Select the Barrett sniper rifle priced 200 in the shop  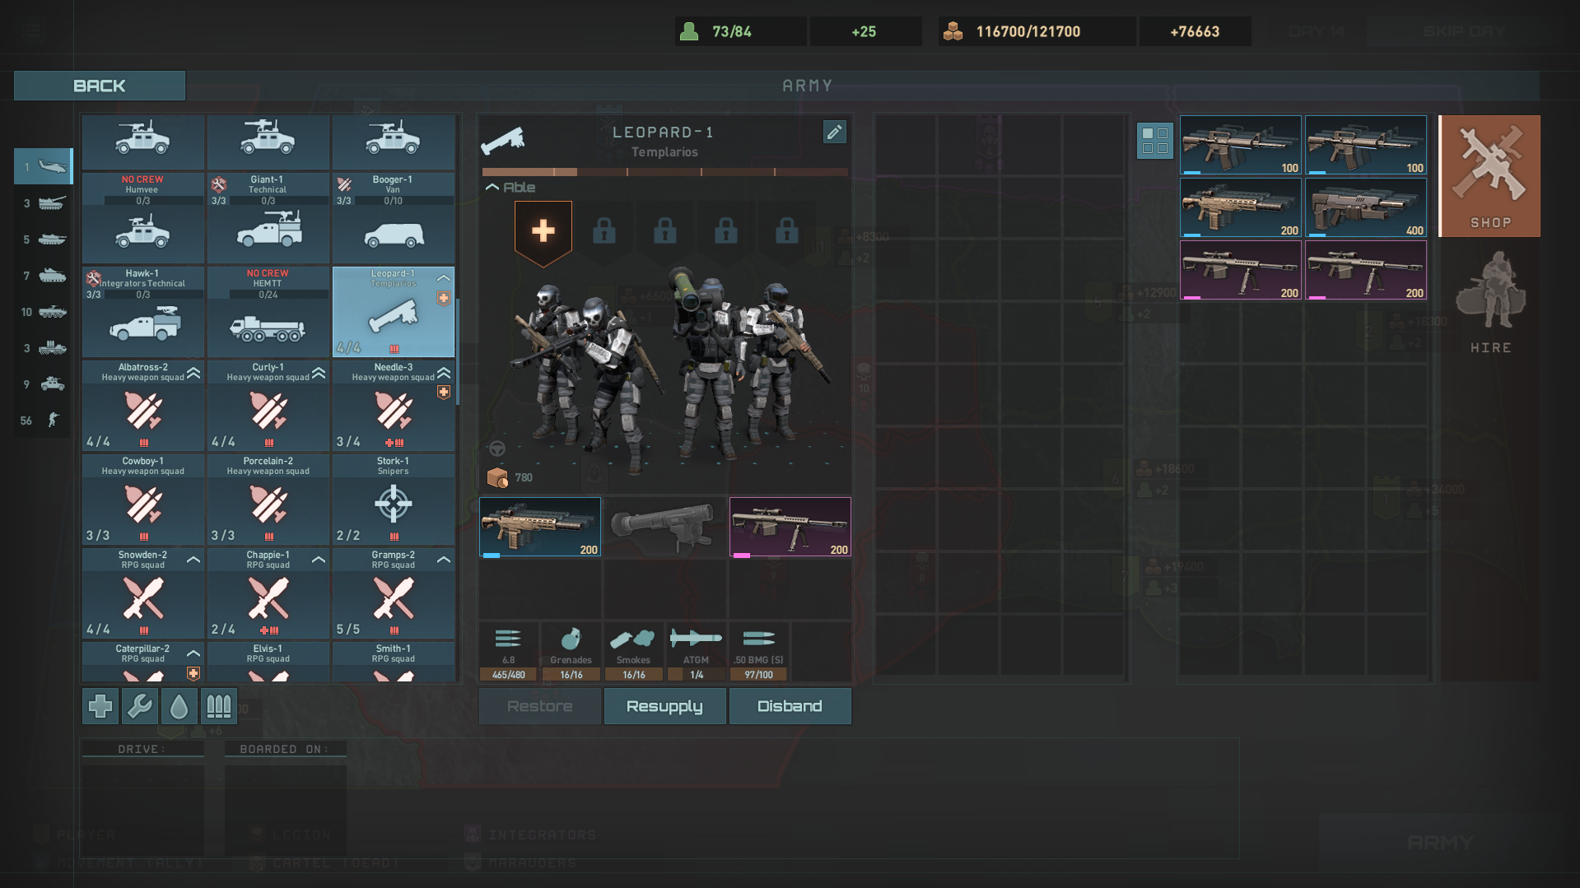click(x=1239, y=270)
